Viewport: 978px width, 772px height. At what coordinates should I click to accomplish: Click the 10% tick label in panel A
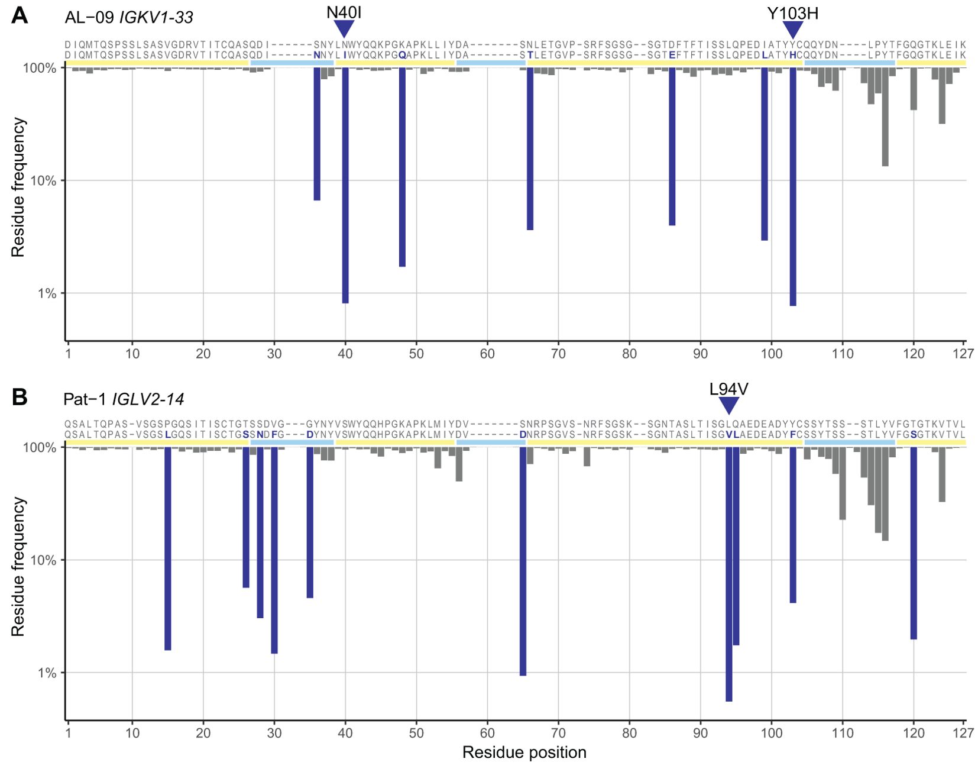pyautogui.click(x=43, y=180)
